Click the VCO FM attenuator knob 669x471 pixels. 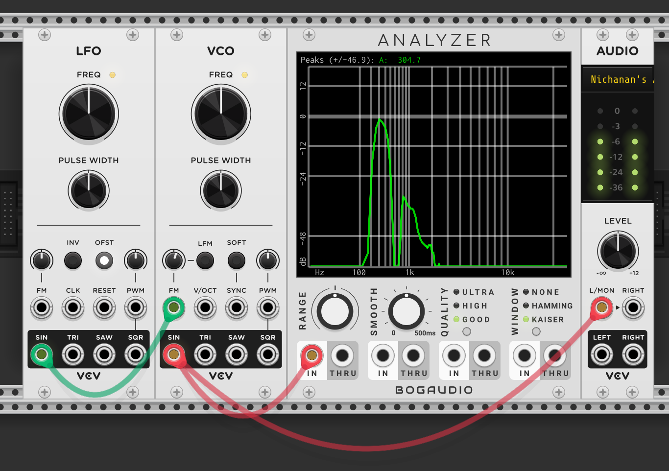(174, 260)
